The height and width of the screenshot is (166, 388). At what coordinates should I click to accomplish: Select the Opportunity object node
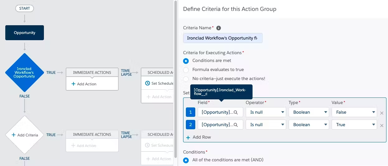tap(25, 33)
